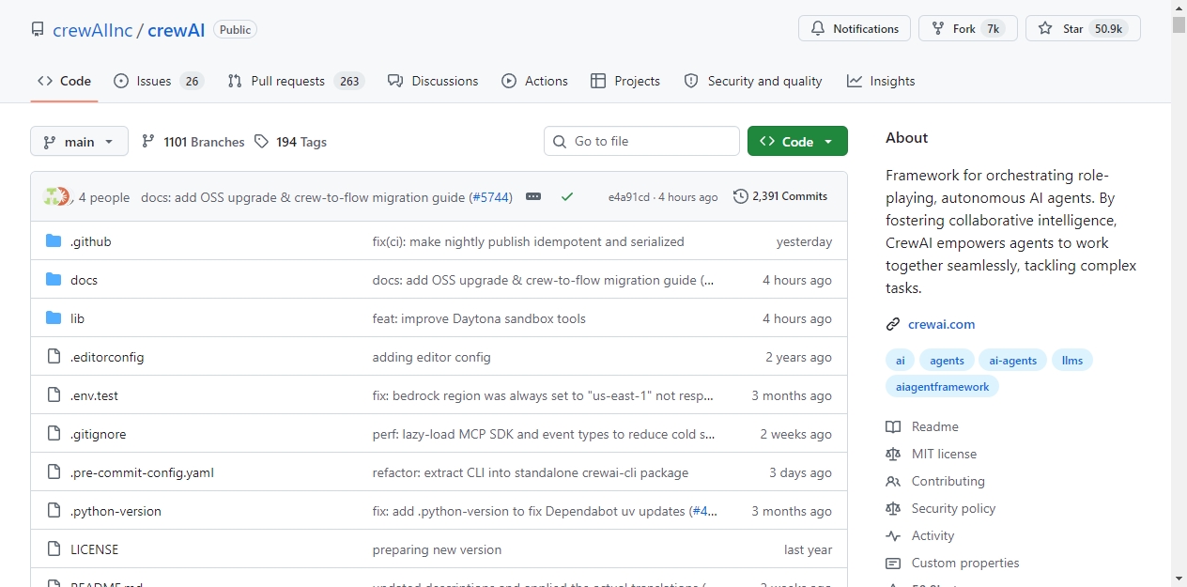The width and height of the screenshot is (1187, 587).
Task: Click the note icon beside Custom properties
Action: pyautogui.click(x=893, y=564)
